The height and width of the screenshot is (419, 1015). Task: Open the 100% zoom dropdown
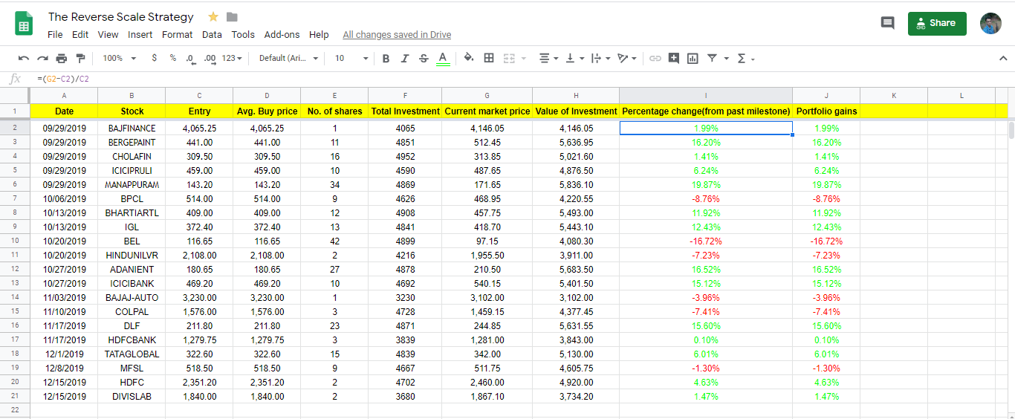click(x=119, y=58)
